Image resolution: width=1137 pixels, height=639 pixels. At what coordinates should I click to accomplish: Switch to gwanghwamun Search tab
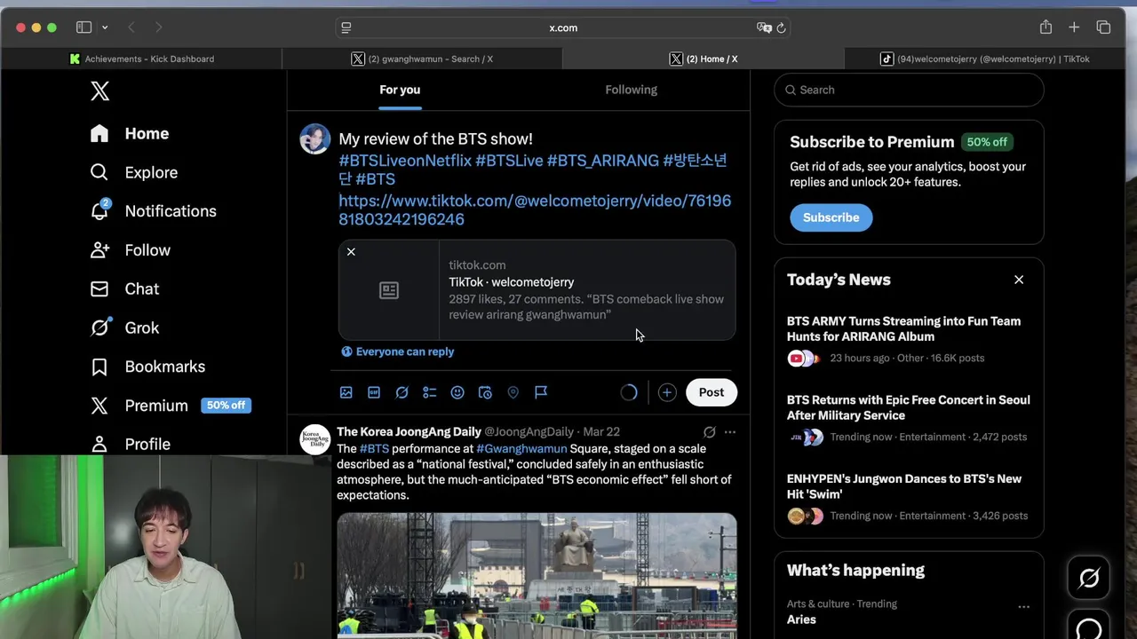(422, 59)
